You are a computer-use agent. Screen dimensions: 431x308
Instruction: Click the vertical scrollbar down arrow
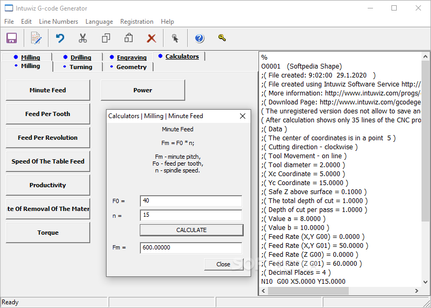[425, 282]
